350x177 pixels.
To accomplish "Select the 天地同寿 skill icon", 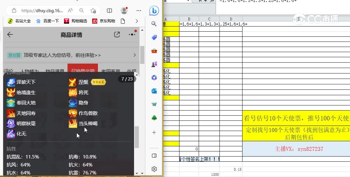I will pyautogui.click(x=11, y=113).
